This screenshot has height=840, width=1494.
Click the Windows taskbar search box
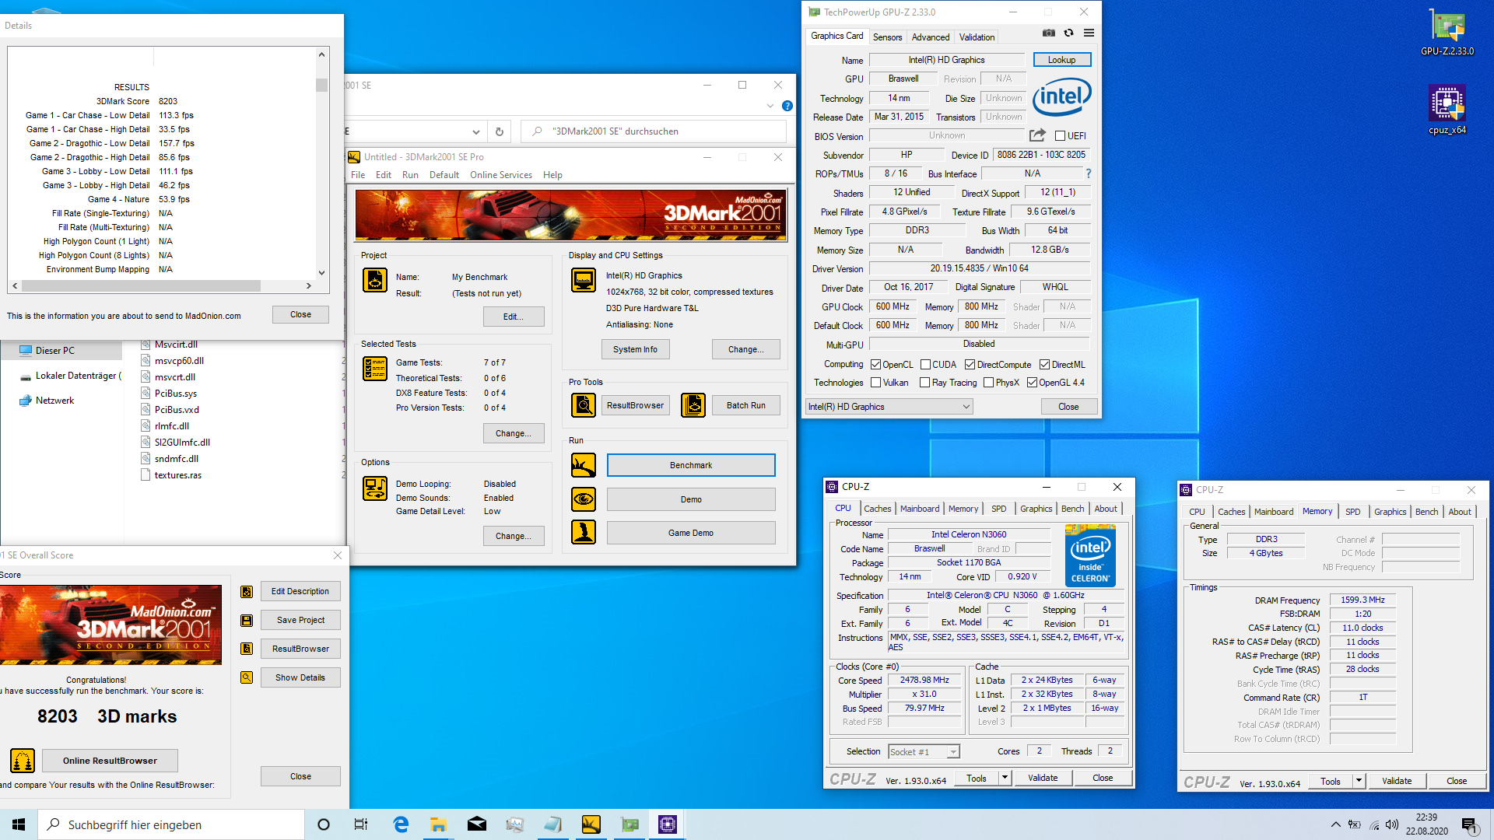171,824
